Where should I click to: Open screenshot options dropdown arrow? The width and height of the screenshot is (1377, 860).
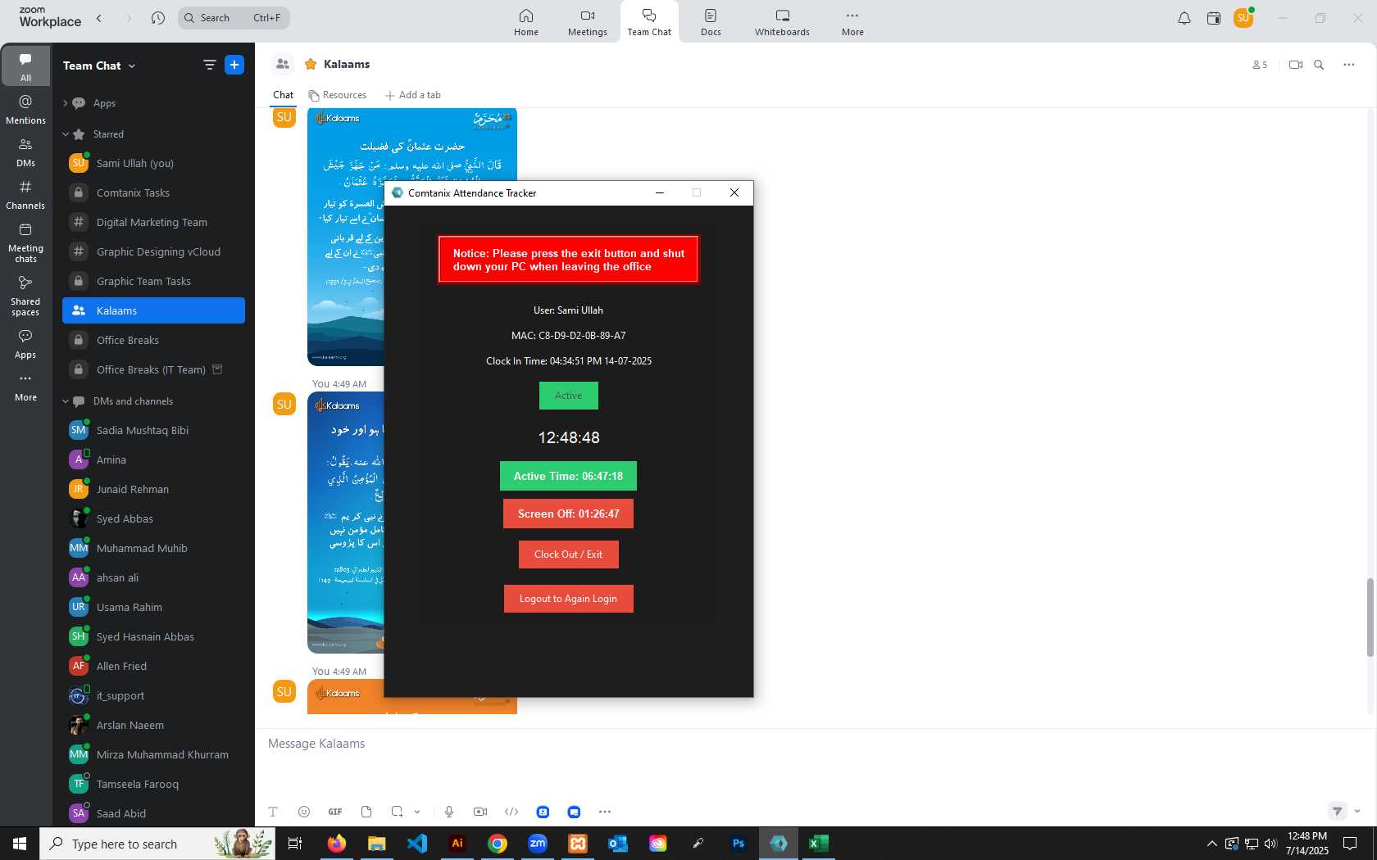[417, 812]
